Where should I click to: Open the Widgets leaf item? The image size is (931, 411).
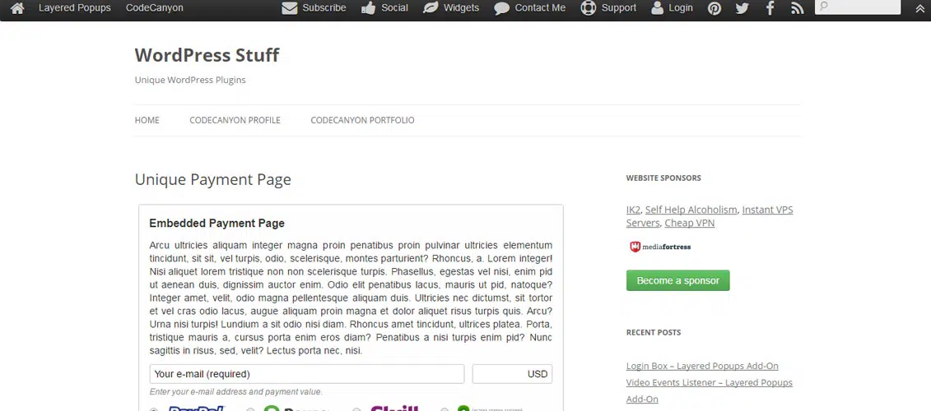point(451,8)
